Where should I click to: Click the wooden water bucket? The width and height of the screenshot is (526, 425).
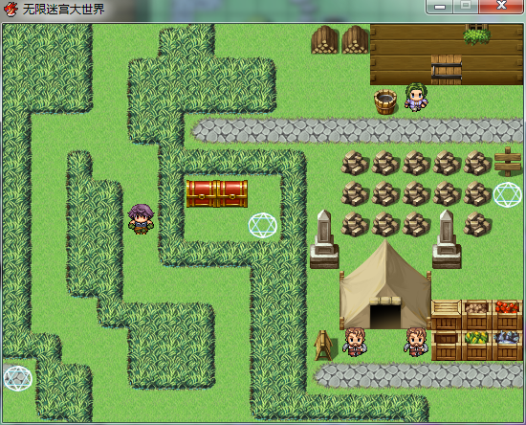[385, 101]
